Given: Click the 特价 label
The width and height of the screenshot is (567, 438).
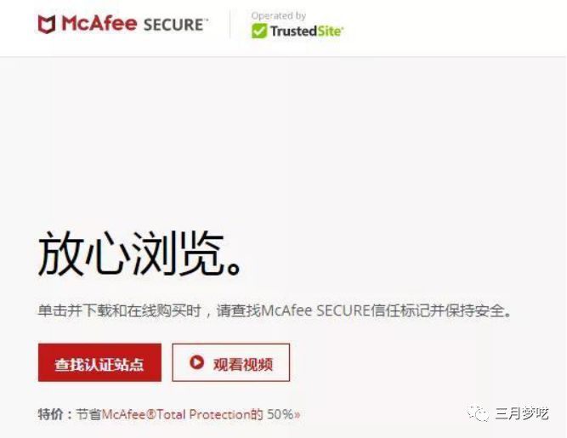Looking at the screenshot, I should [51, 414].
